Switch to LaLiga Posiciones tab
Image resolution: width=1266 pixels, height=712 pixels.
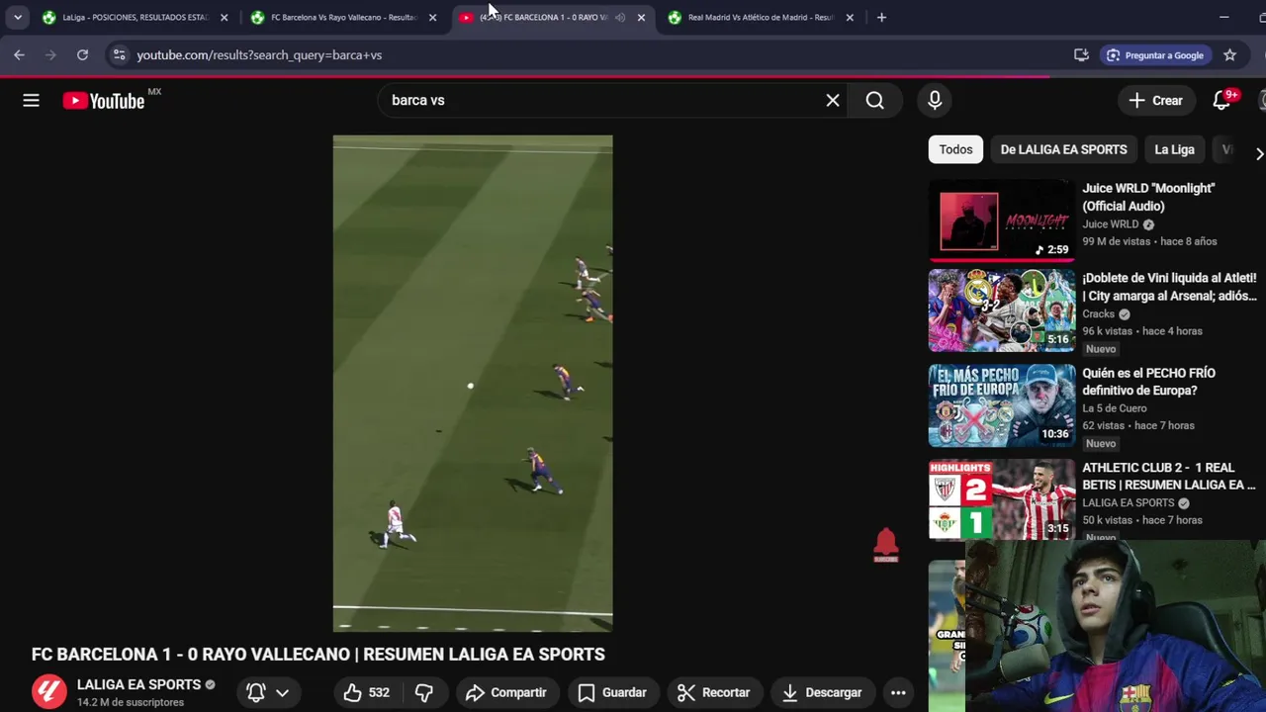pyautogui.click(x=135, y=17)
